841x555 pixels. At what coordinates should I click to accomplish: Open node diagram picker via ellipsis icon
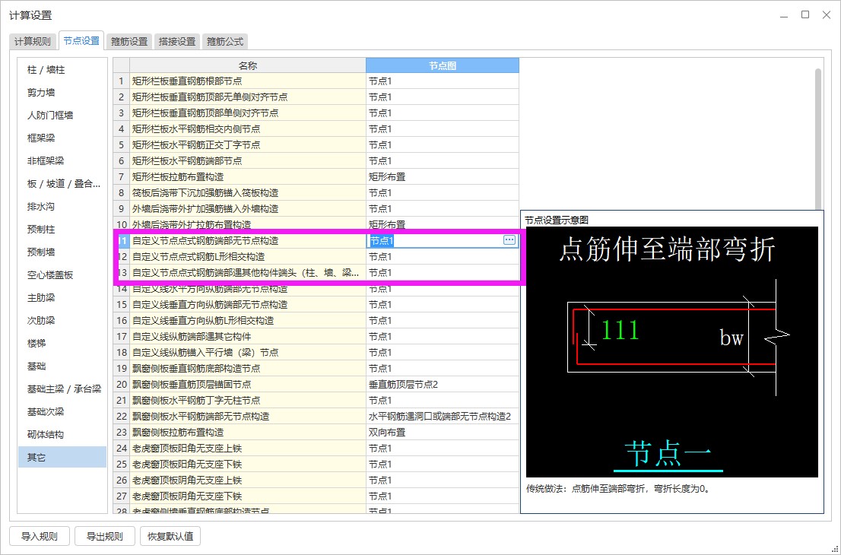(x=508, y=240)
